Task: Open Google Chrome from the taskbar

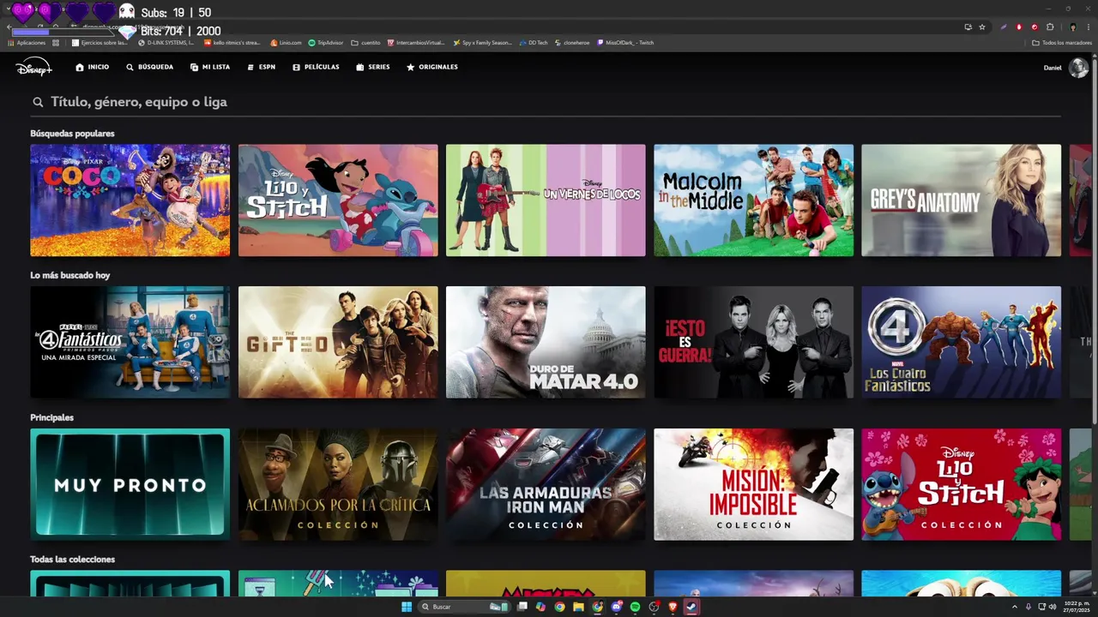Action: coord(560,607)
